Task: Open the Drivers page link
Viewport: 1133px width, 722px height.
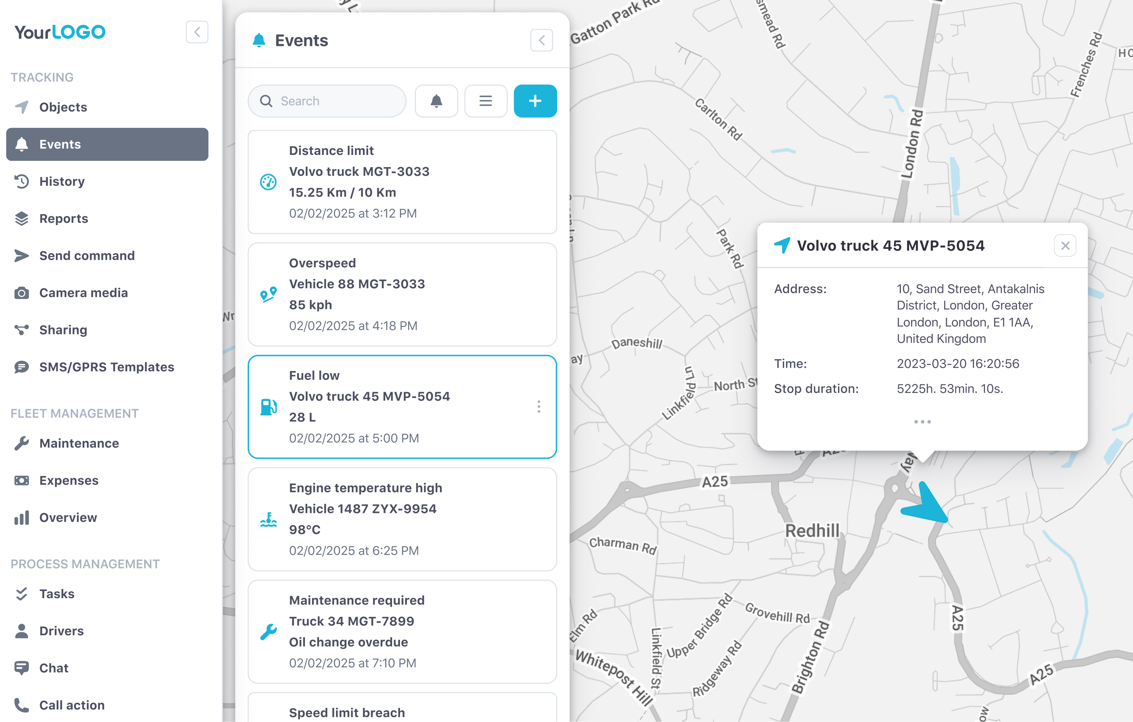Action: (61, 631)
